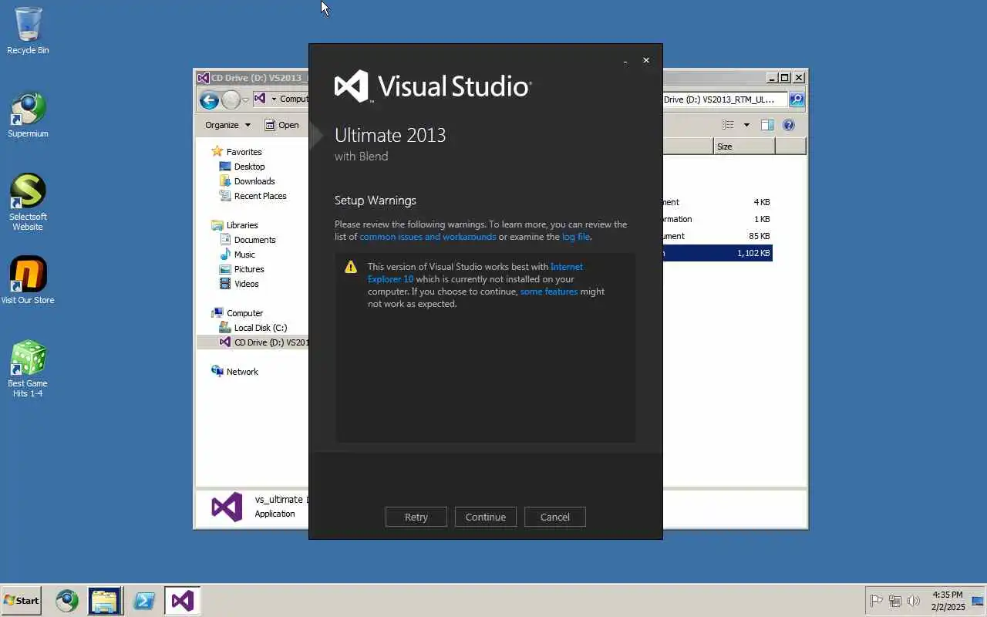Select Favorites in the navigation pane
This screenshot has height=617, width=987.
pyautogui.click(x=244, y=152)
